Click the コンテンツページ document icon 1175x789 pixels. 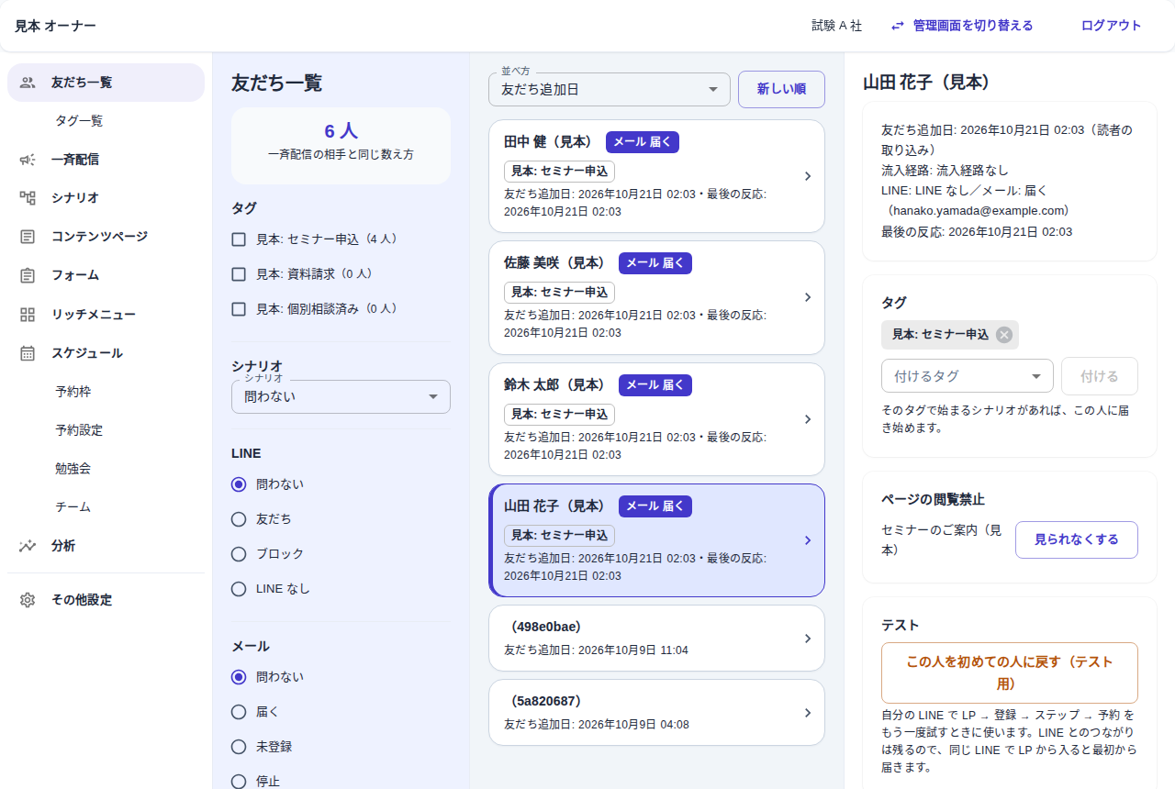[28, 237]
